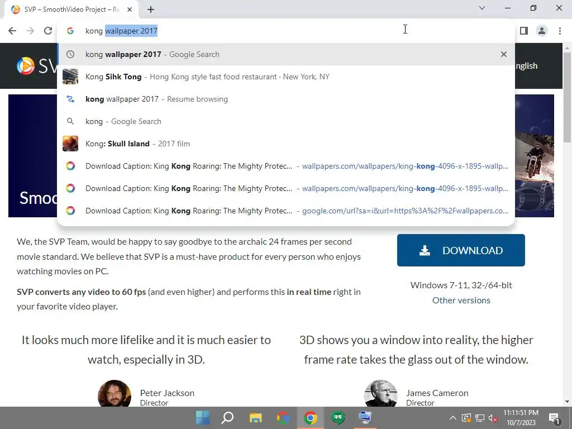The width and height of the screenshot is (572, 429).
Task: Click the 'James Cameron' name text
Action: pyautogui.click(x=437, y=393)
